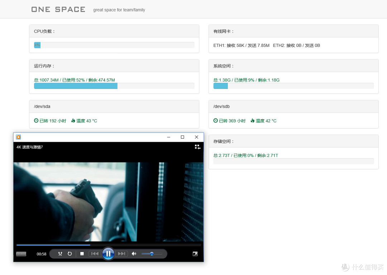Image resolution: width=387 pixels, height=275 pixels.
Task: Click the ETH1 接收 58K / 发送 7.85M text
Action: pos(242,45)
